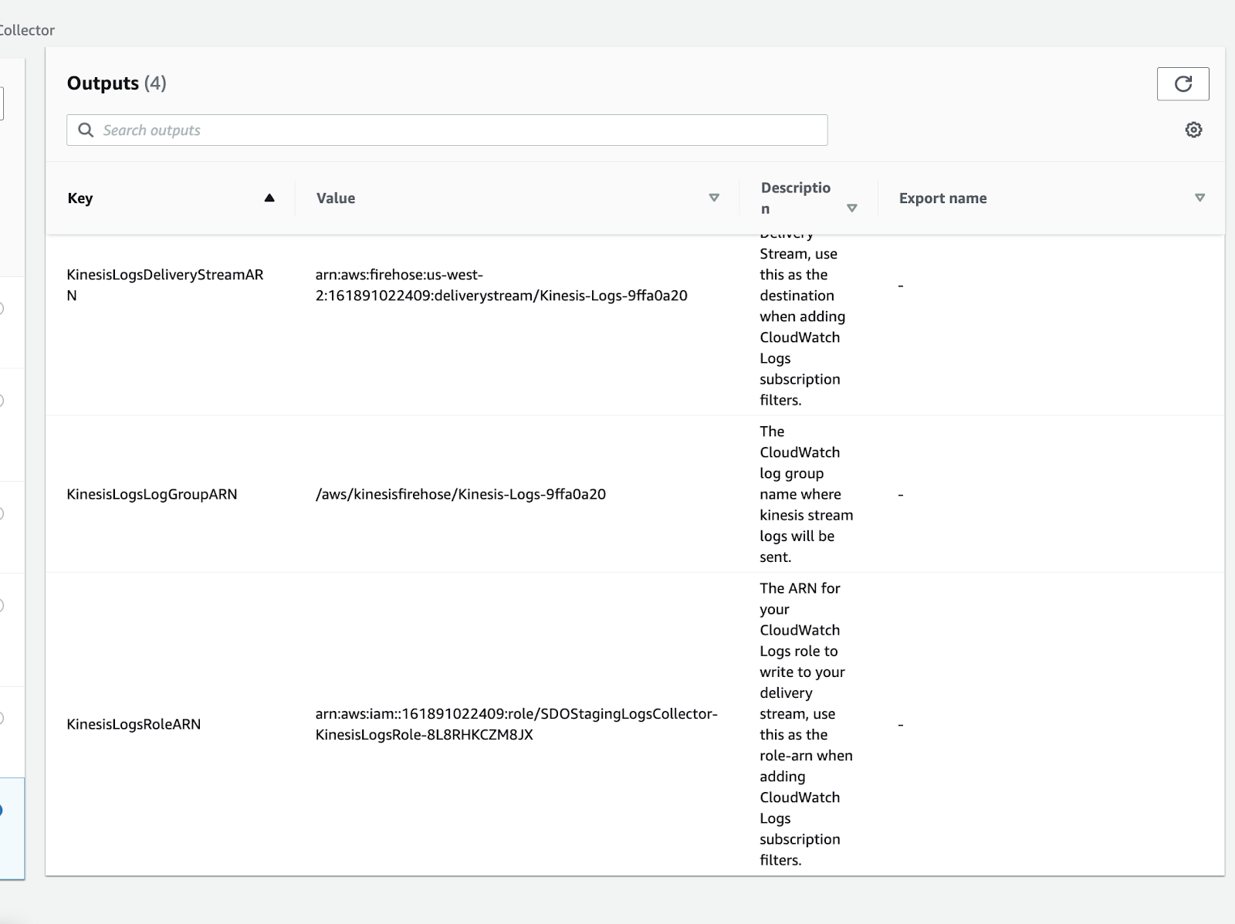Viewport: 1235px width, 924px height.
Task: Click the magnifier icon in the search box
Action: tap(86, 130)
